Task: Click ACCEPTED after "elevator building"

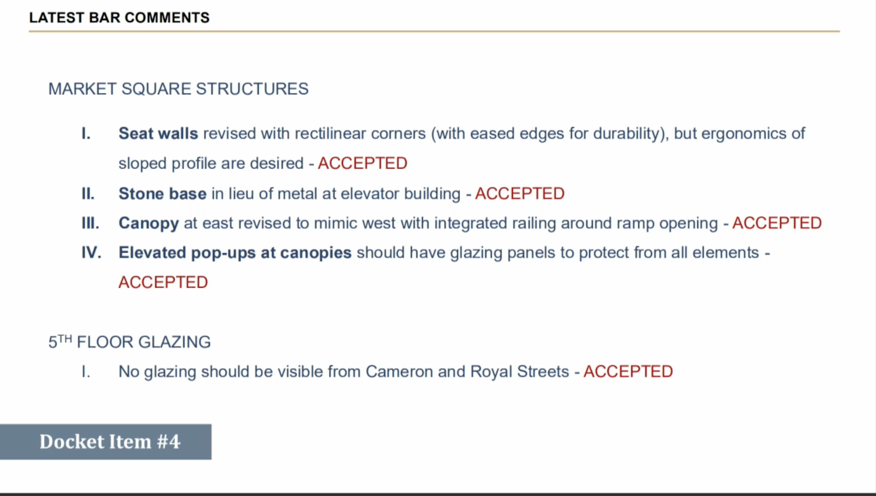Action: pos(519,194)
